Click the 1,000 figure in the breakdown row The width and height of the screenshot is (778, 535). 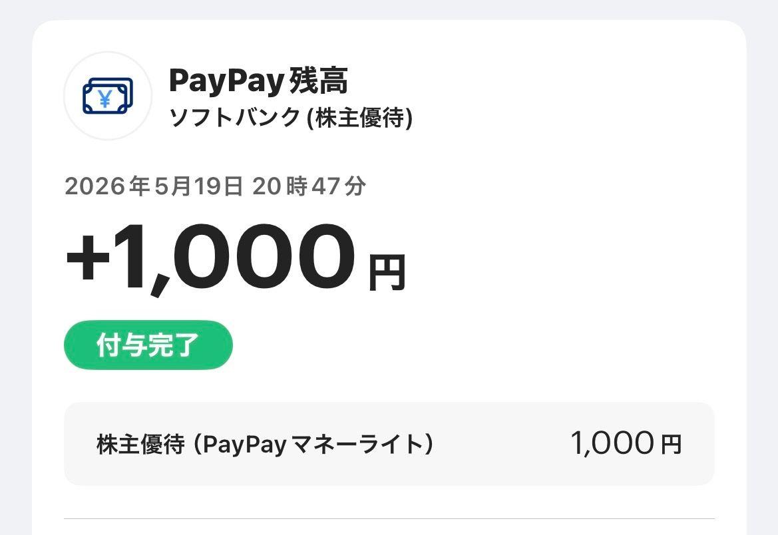pos(612,443)
